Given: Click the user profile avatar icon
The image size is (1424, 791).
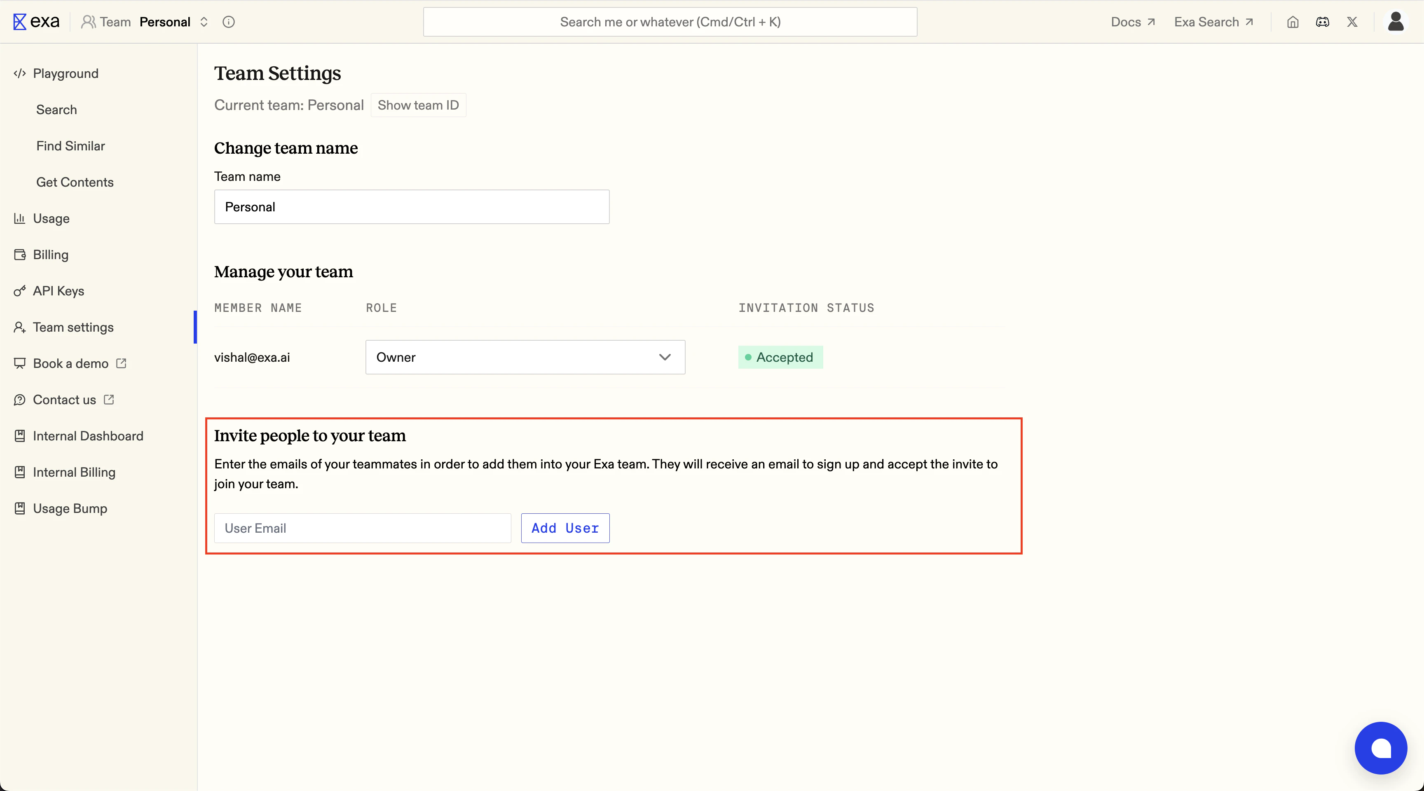Looking at the screenshot, I should [1396, 22].
